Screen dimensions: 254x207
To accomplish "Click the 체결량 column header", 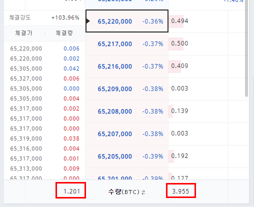I will tap(64, 33).
